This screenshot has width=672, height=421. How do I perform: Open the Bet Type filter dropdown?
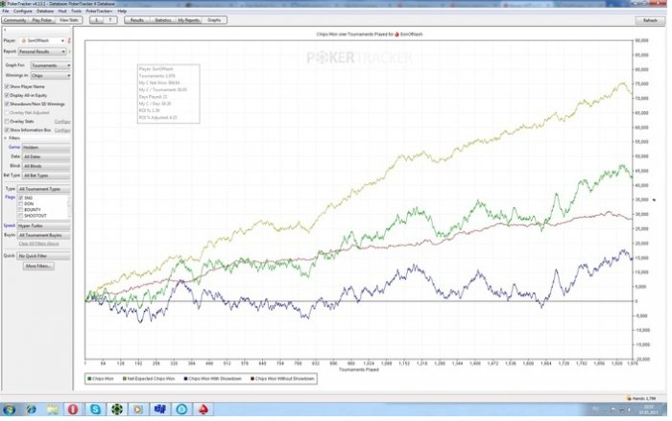pyautogui.click(x=46, y=175)
